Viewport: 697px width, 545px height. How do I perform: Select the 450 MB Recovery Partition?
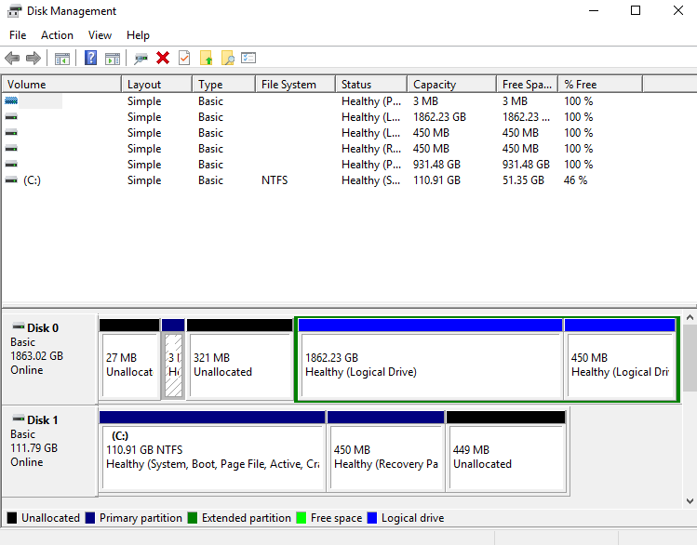tap(386, 451)
